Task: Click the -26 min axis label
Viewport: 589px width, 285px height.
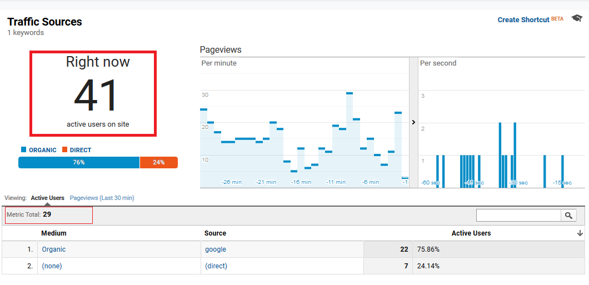Action: pos(231,182)
